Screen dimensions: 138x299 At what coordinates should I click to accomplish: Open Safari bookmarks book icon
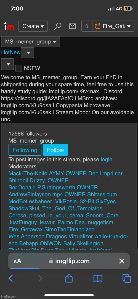98,278
